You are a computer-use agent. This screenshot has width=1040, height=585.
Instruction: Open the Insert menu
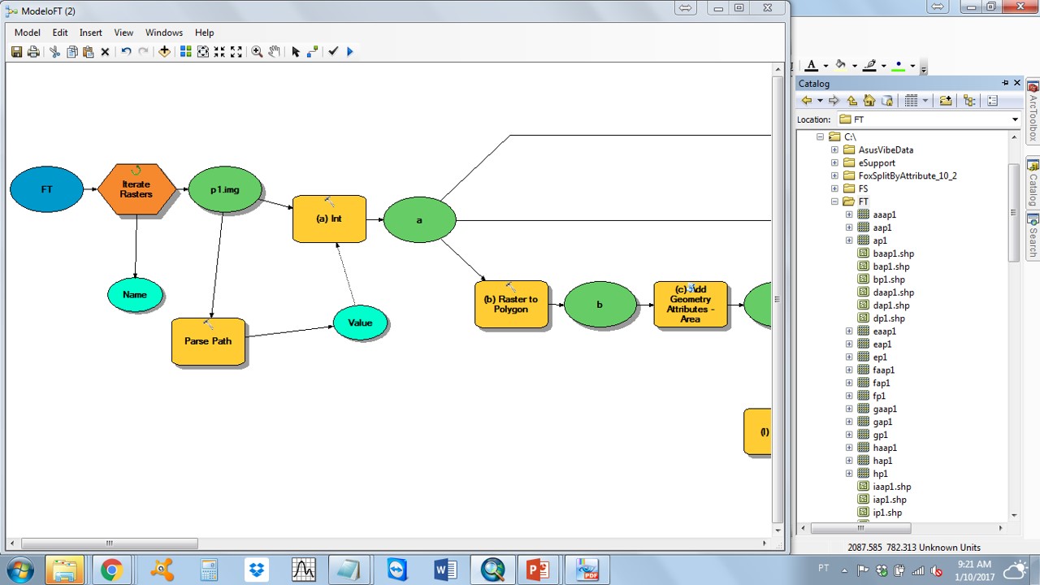[90, 32]
